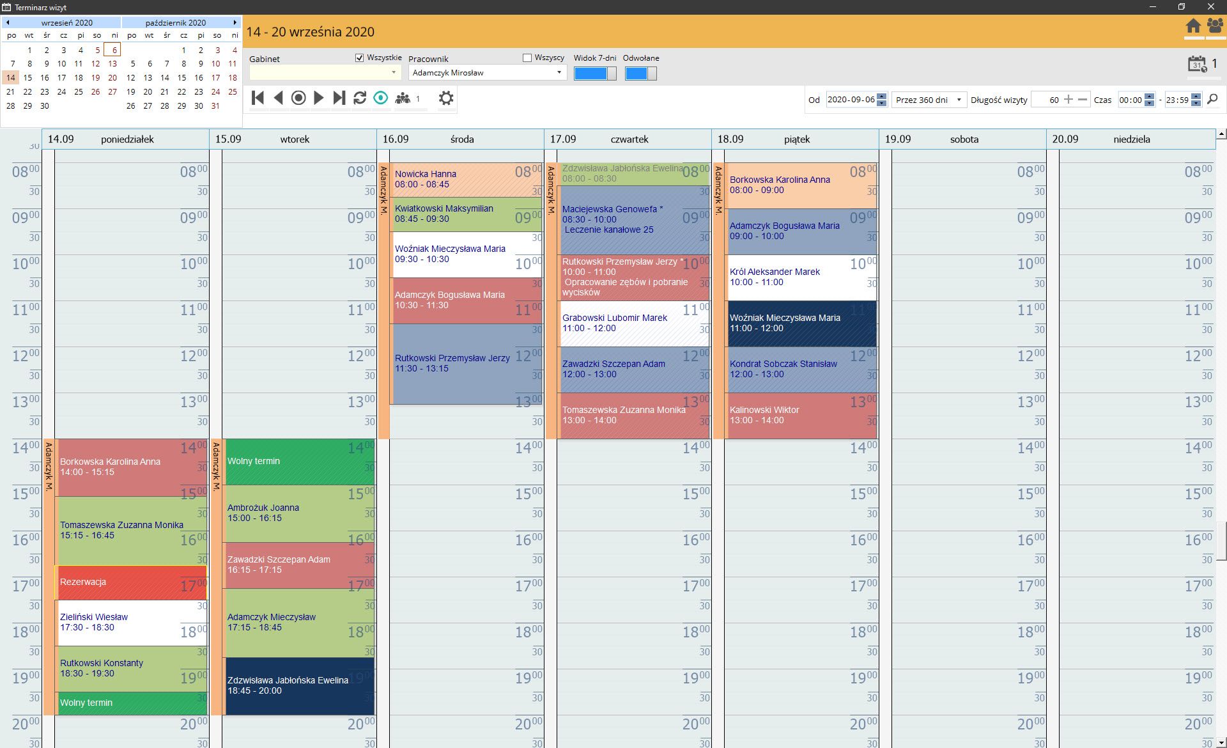Click the vertical scrollbar thumb
Screen dimensions: 1227x748
click(1221, 541)
